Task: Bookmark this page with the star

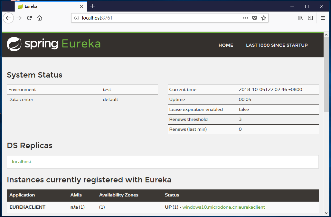Action: 264,18
